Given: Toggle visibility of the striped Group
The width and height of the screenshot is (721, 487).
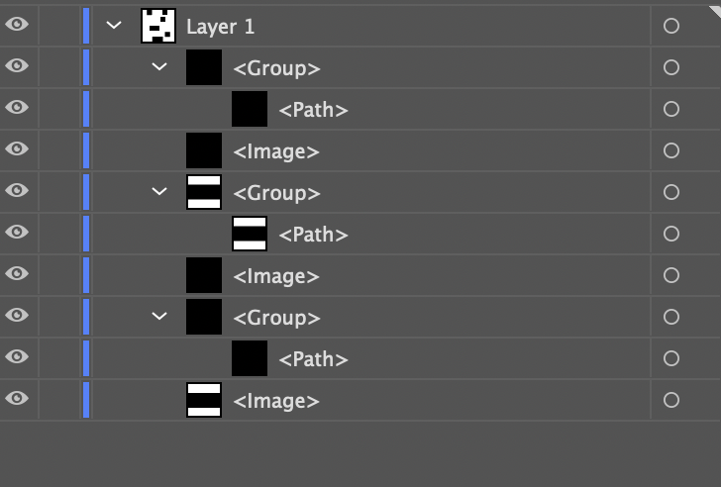Looking at the screenshot, I should pyautogui.click(x=17, y=192).
